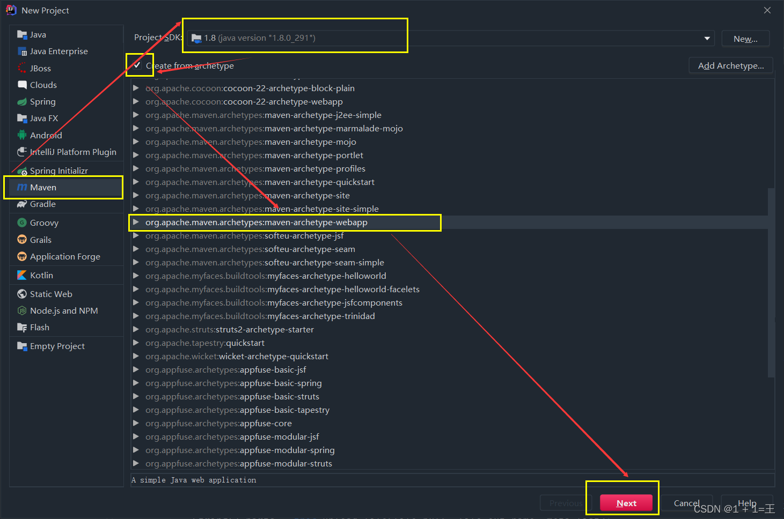Click the Java FX icon
784x519 pixels.
tap(22, 118)
